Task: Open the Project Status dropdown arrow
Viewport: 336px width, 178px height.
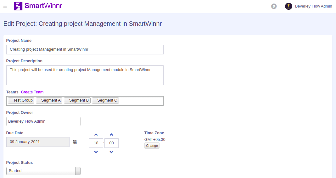Action: pos(78,171)
